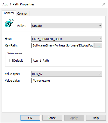Expand the Hive dropdown HKEY_CURRENT_USER

[x=67, y=39]
